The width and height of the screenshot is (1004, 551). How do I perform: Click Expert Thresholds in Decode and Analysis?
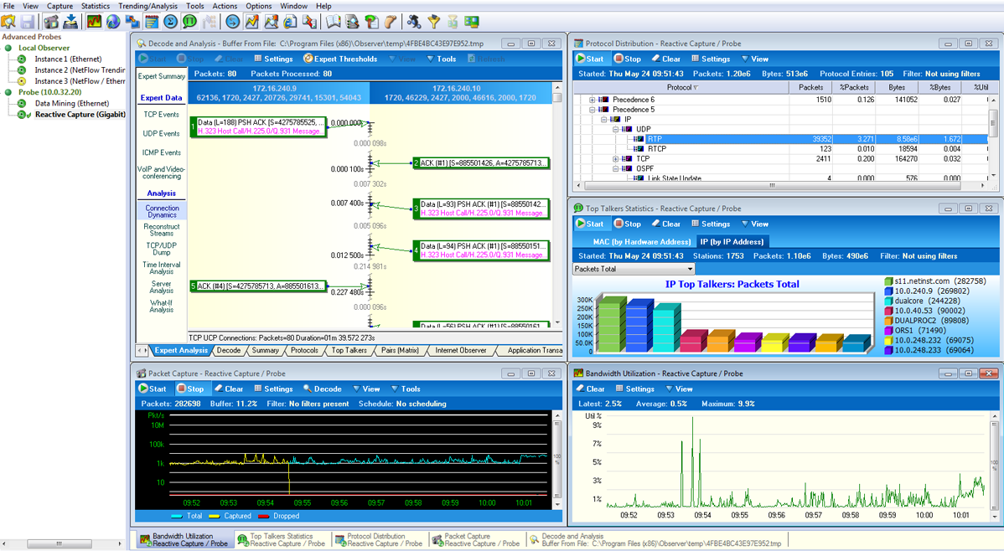339,59
